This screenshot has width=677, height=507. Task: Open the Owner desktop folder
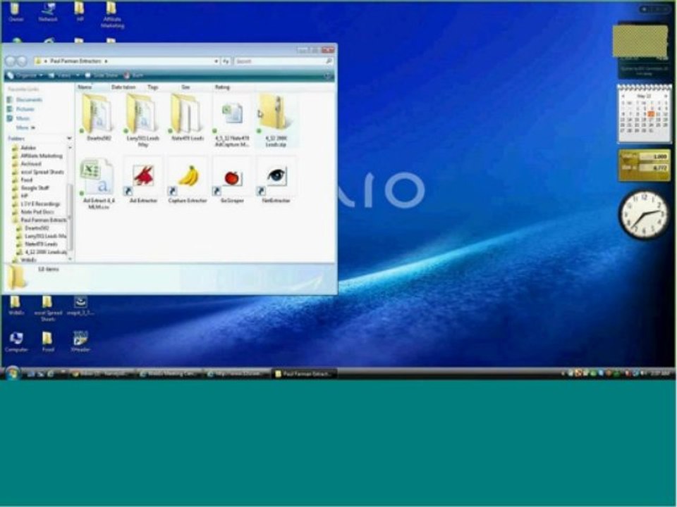15,12
